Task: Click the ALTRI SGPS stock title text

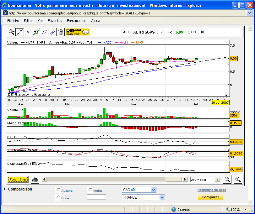Action: (x=144, y=32)
